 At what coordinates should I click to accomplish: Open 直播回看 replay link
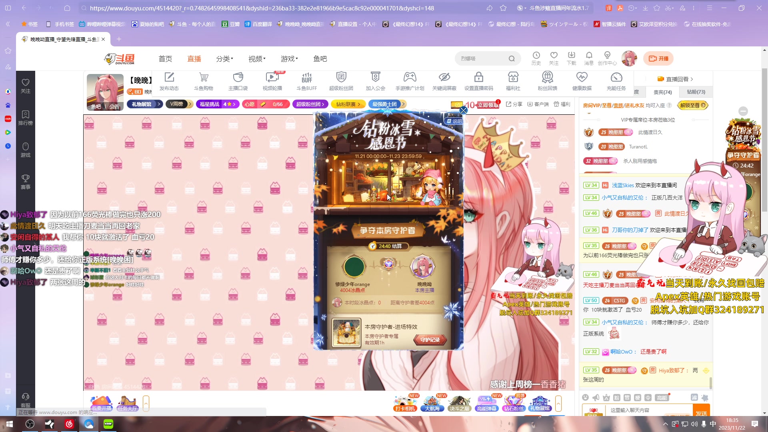(x=675, y=79)
